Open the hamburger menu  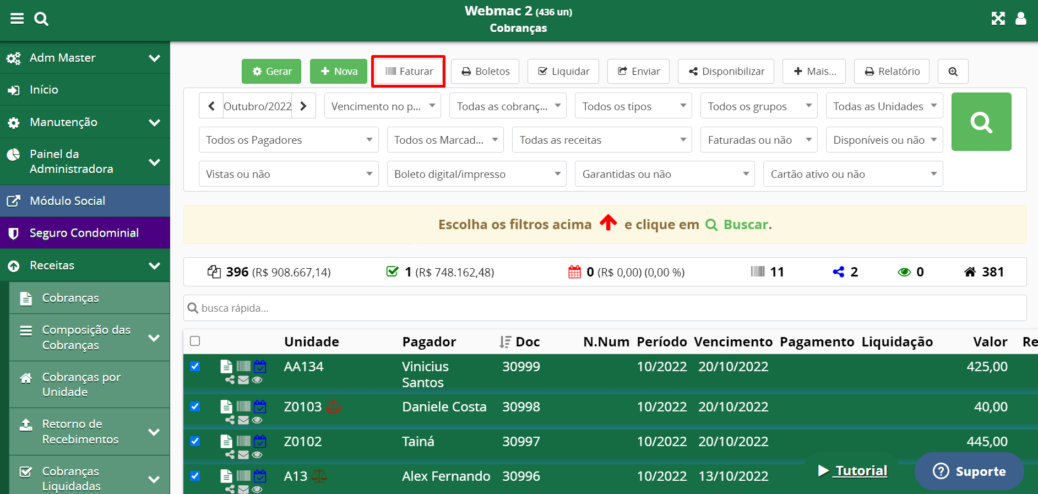[17, 19]
